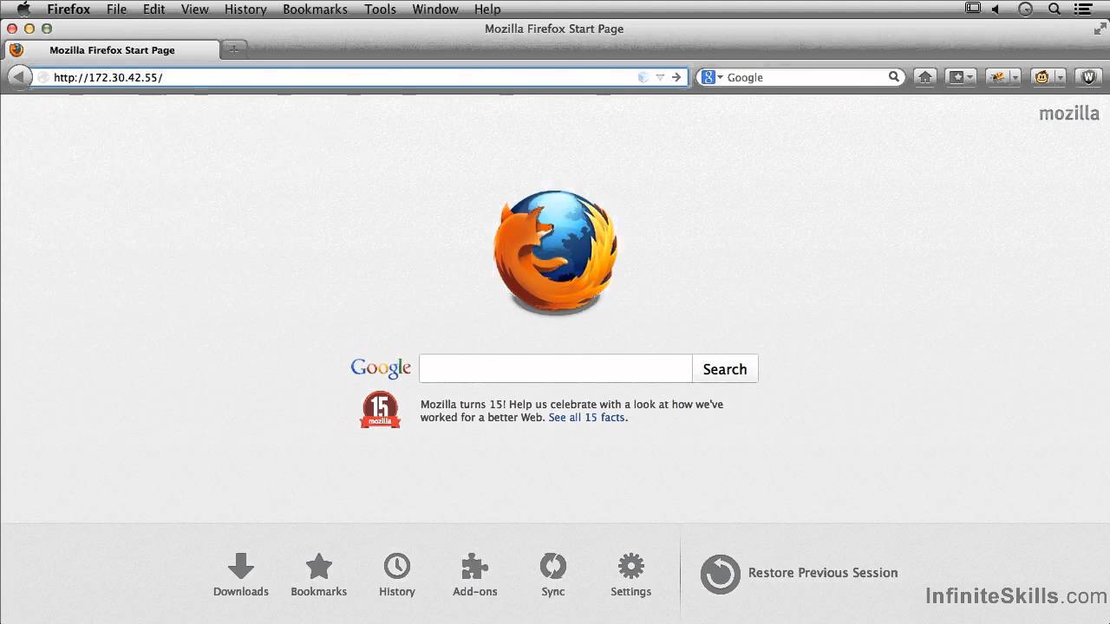Click the Time Machine menu bar icon
The height and width of the screenshot is (624, 1110).
[x=1026, y=9]
